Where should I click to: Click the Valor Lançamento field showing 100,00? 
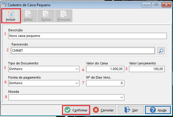pyautogui.click(x=147, y=69)
